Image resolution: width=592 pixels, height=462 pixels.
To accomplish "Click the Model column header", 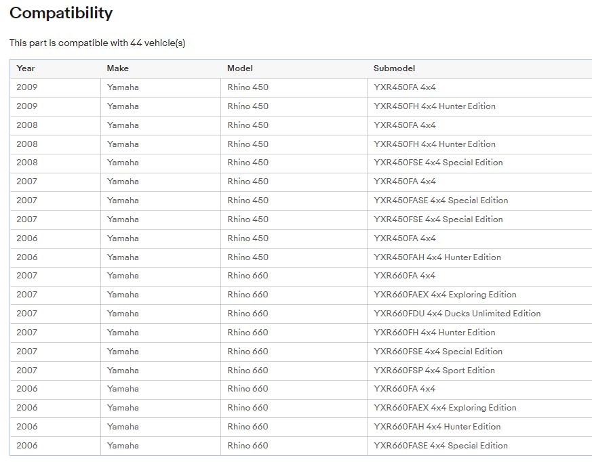I will click(x=240, y=68).
